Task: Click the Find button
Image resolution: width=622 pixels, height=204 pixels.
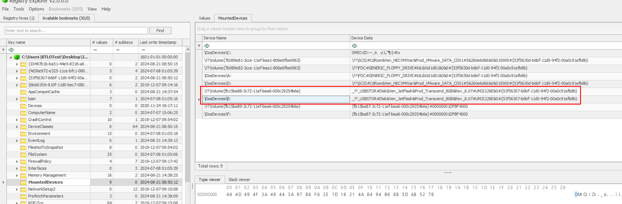Action: click(x=160, y=30)
